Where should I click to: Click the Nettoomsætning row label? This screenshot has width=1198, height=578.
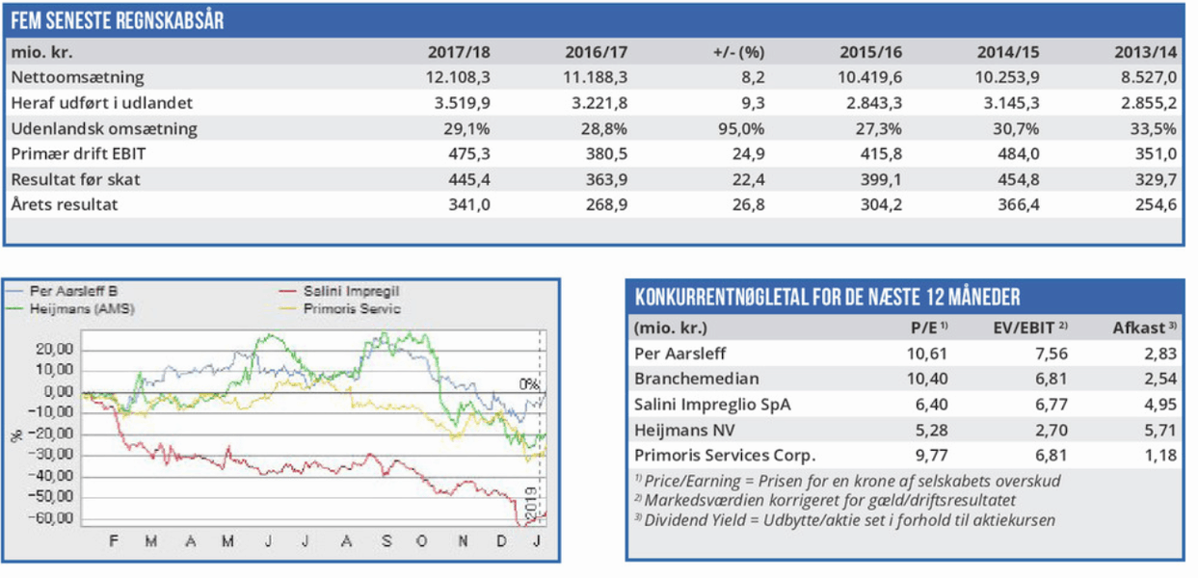click(77, 76)
